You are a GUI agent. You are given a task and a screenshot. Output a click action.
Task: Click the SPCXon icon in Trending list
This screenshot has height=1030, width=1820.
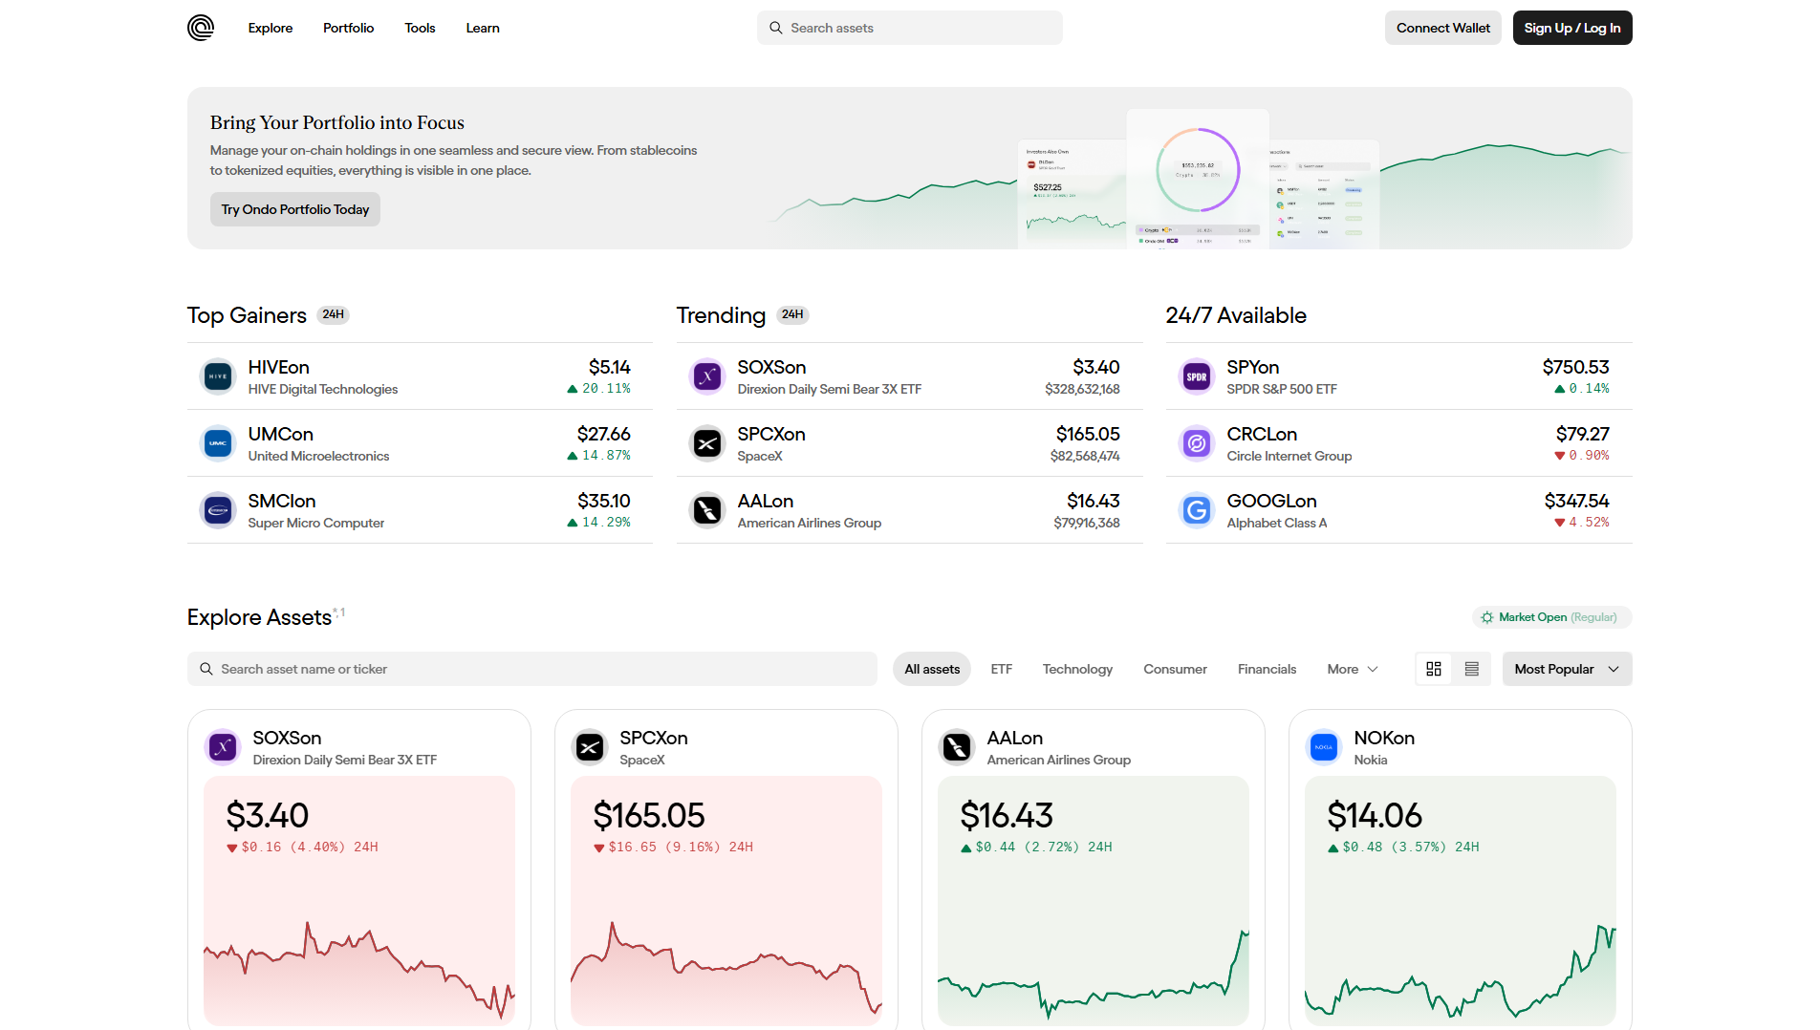[x=707, y=443]
